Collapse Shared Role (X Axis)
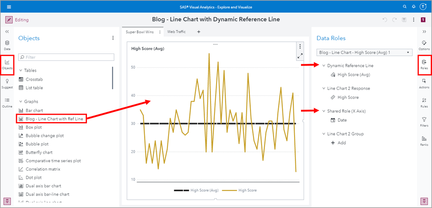Screen dimensions: 432x208 [x=324, y=111]
